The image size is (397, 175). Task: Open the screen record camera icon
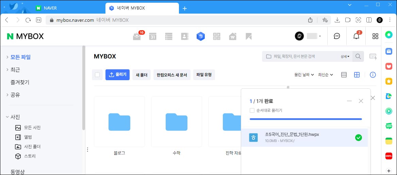348,20
